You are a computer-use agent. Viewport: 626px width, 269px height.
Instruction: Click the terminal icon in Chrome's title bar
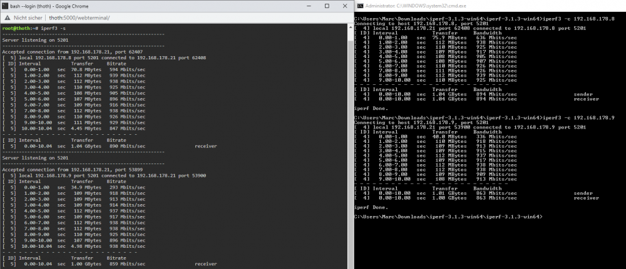(5, 6)
